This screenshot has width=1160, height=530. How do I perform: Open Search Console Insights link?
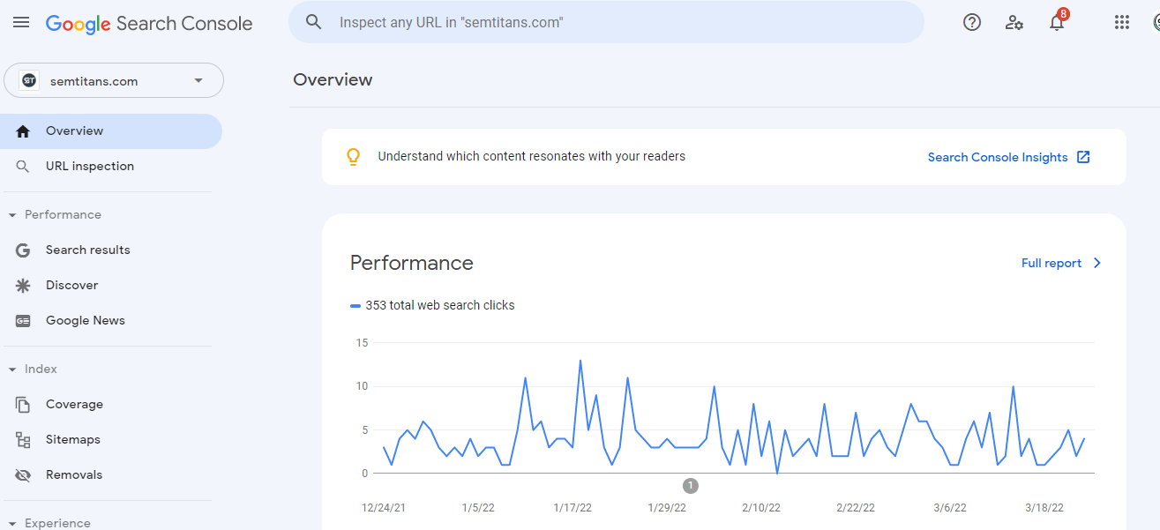tap(1009, 157)
